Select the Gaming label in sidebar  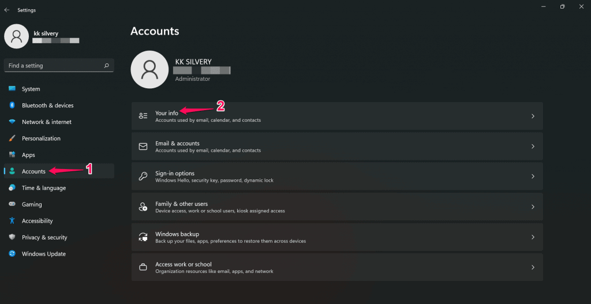coord(32,204)
